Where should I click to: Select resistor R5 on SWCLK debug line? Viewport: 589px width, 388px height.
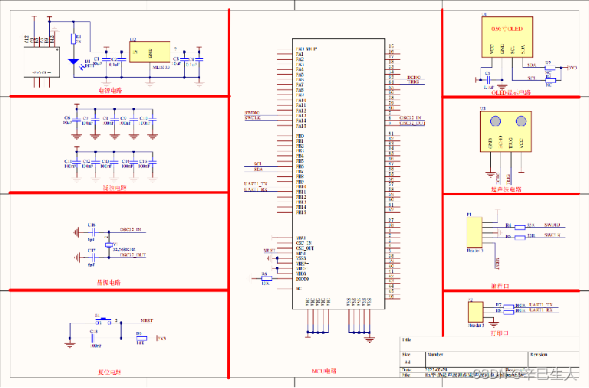[520, 237]
